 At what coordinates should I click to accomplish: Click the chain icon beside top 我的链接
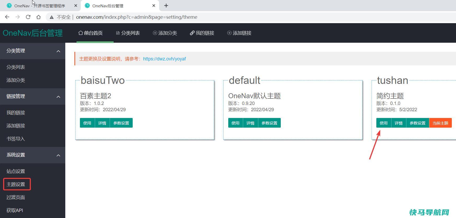(x=192, y=33)
